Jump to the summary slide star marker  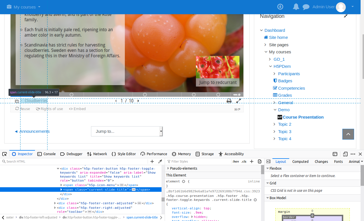click(237, 94)
